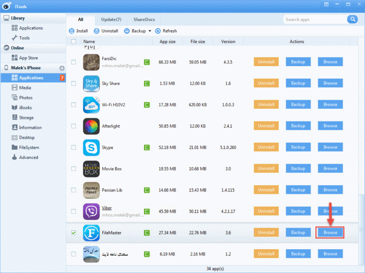This screenshot has height=273, width=365.
Task: Click the green ShareDocs badge for FarsiDic
Action: [146, 62]
